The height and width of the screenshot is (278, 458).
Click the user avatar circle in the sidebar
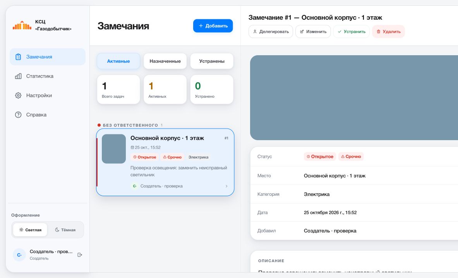click(19, 255)
